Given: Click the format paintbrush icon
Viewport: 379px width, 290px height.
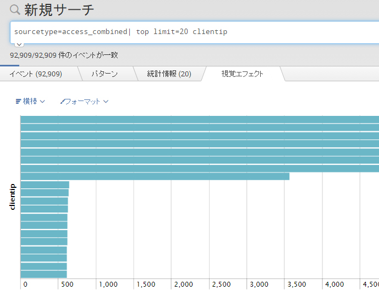Looking at the screenshot, I should click(x=63, y=102).
